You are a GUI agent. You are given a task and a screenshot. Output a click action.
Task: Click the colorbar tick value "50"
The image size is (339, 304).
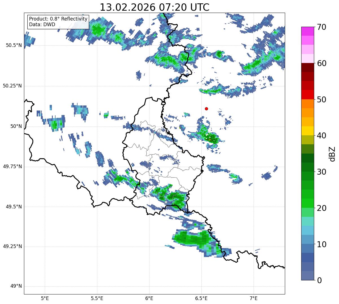coord(321,100)
